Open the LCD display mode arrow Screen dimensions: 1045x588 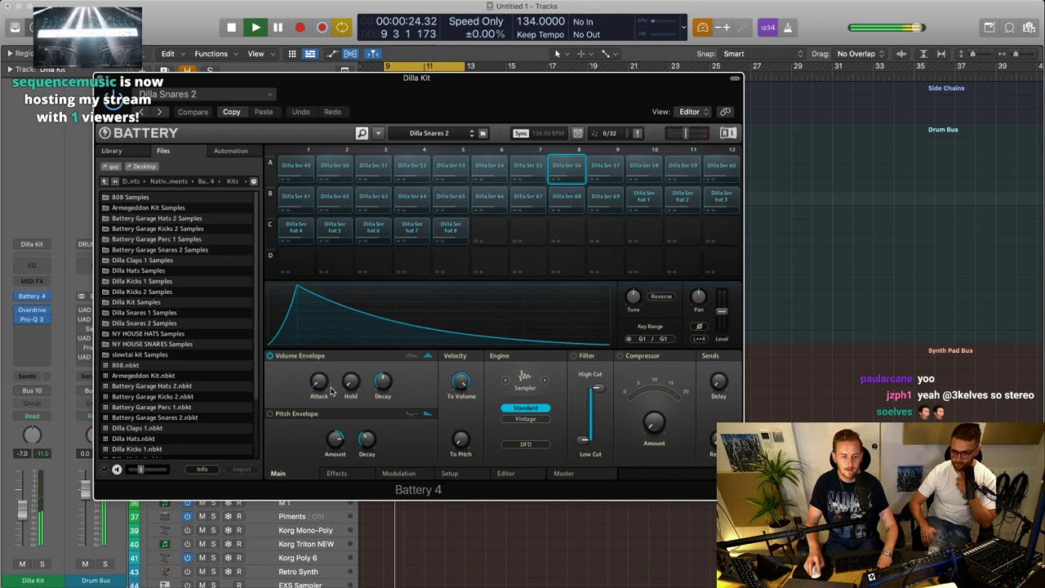[684, 28]
